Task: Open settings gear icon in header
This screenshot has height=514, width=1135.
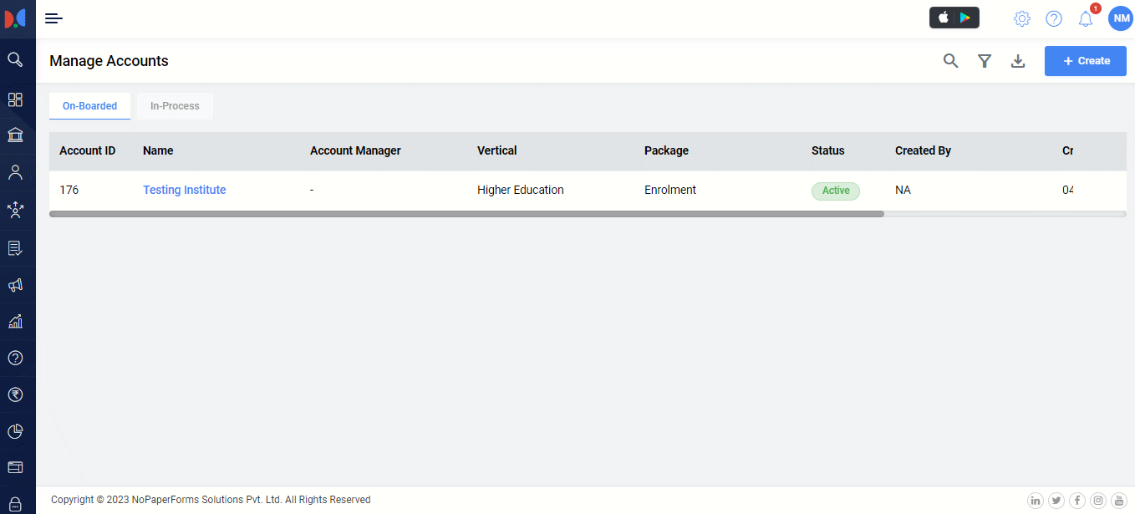Action: pos(1022,18)
